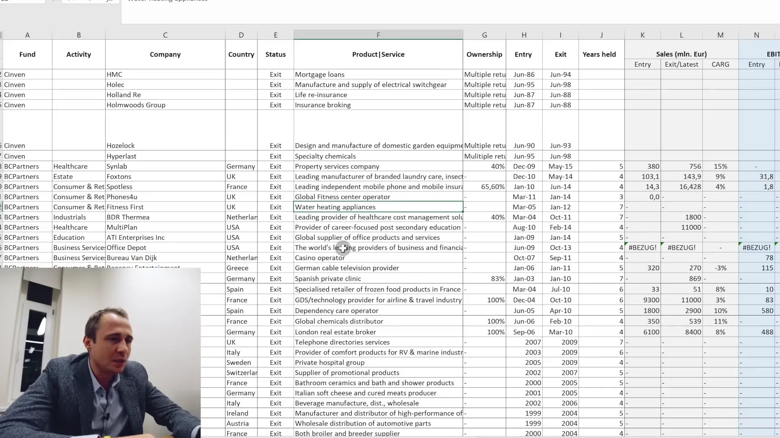The image size is (780, 438).
Task: Select the HMC company cell
Action: point(165,75)
